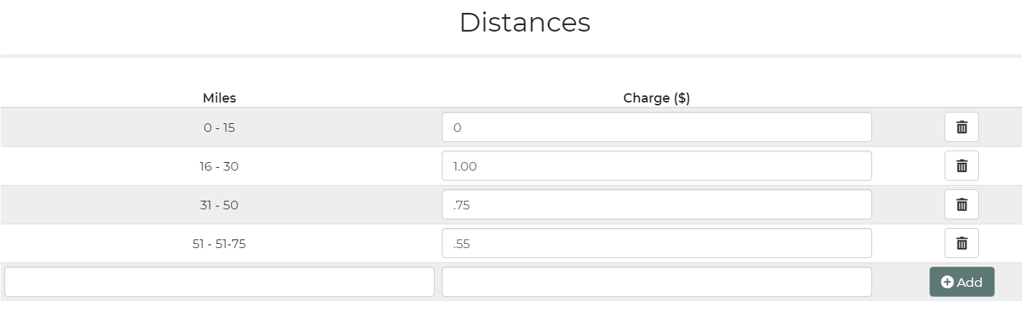1022x309 pixels.
Task: Click the charge field showing 1.00
Action: (x=656, y=166)
